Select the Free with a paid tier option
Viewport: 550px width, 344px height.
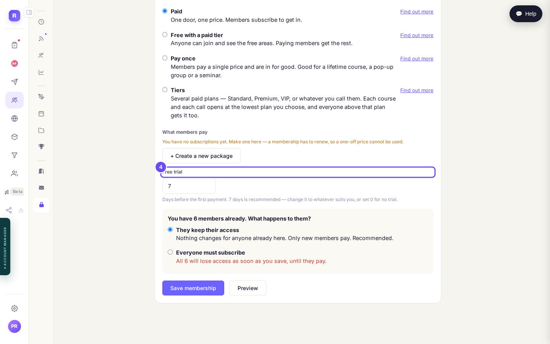point(165,35)
